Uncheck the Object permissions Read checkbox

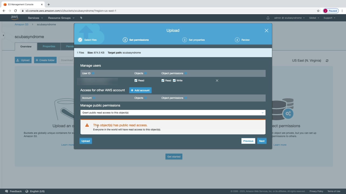click(x=163, y=81)
